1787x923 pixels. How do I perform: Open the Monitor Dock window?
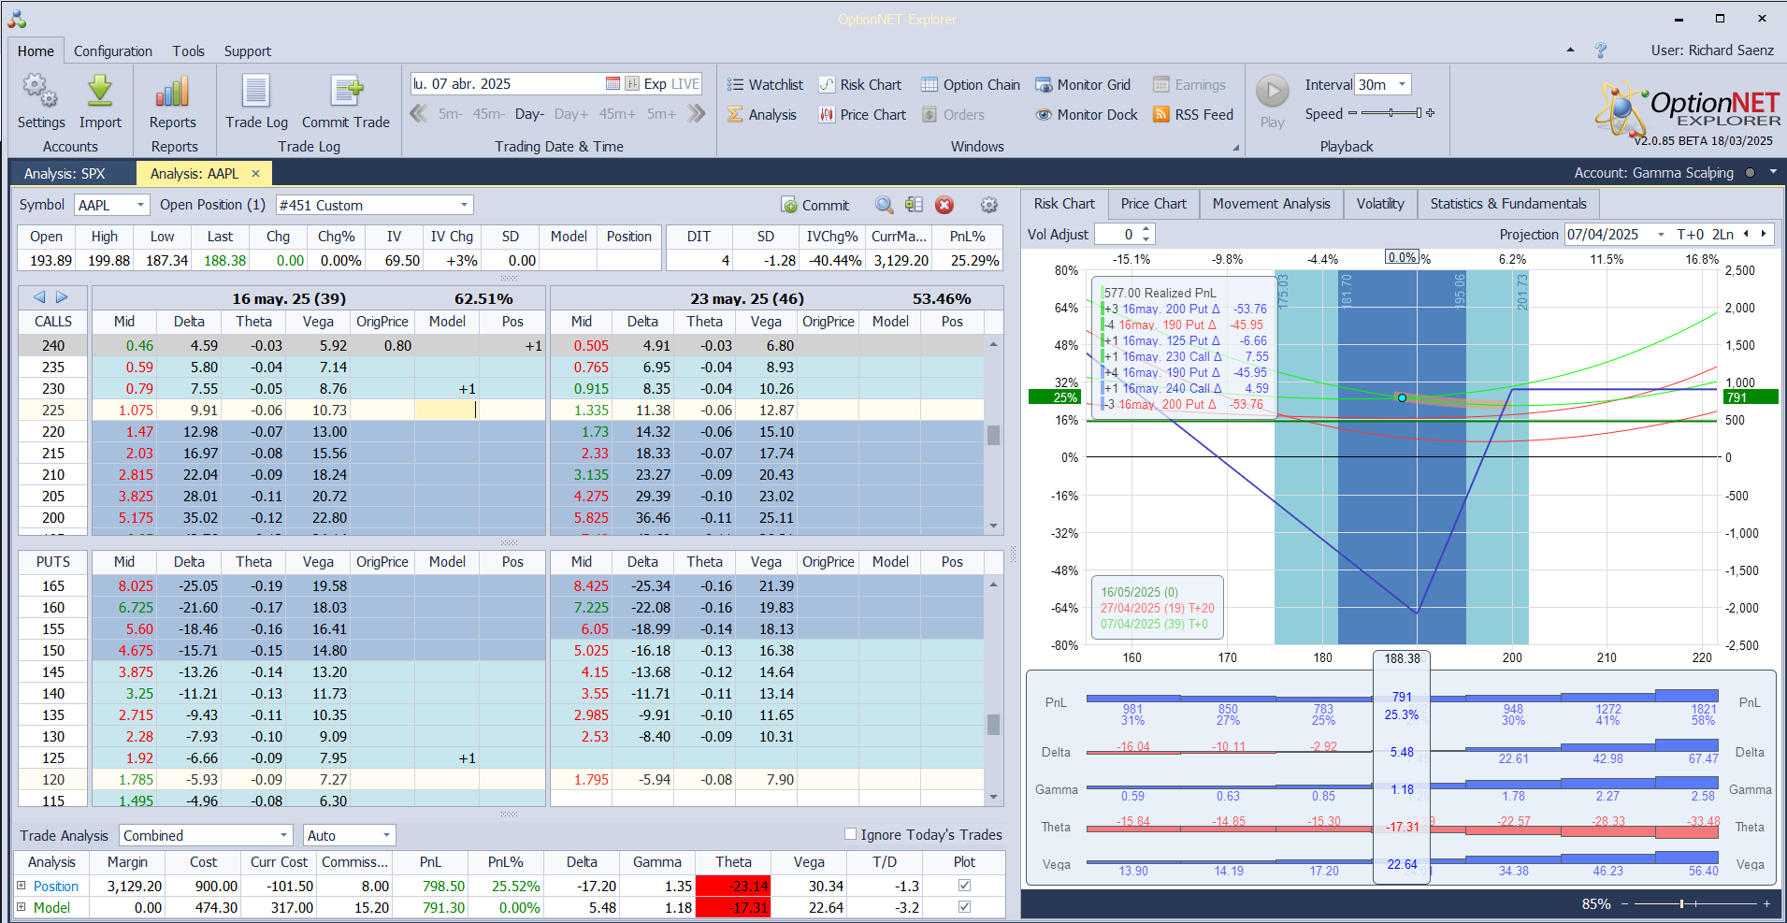pos(1087,114)
